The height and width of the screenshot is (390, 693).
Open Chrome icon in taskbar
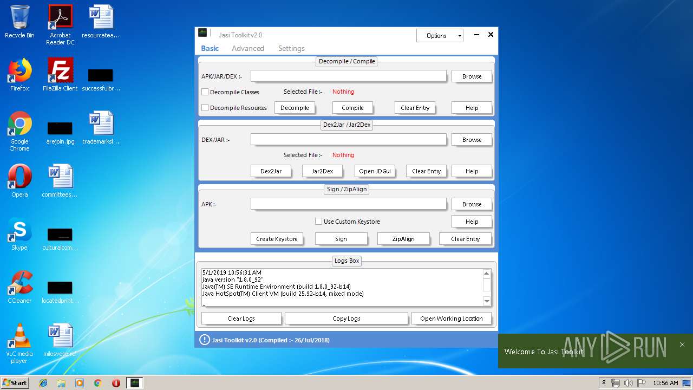pyautogui.click(x=97, y=383)
